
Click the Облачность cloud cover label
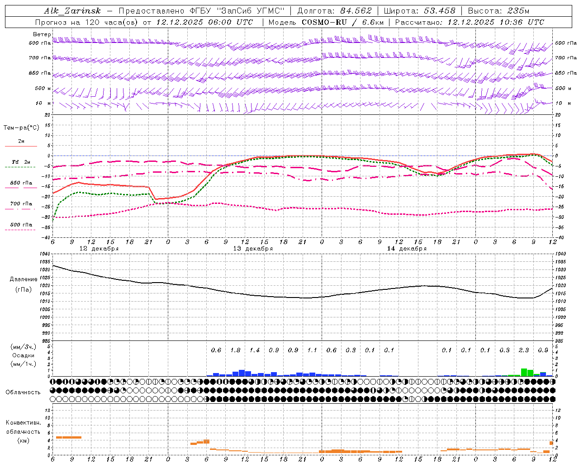(x=23, y=392)
